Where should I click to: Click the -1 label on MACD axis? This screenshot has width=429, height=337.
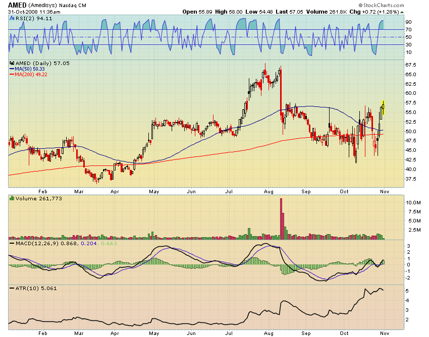[408, 271]
